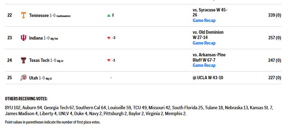Open the Utah team name link
This screenshot has height=130, width=288.
pyautogui.click(x=33, y=78)
